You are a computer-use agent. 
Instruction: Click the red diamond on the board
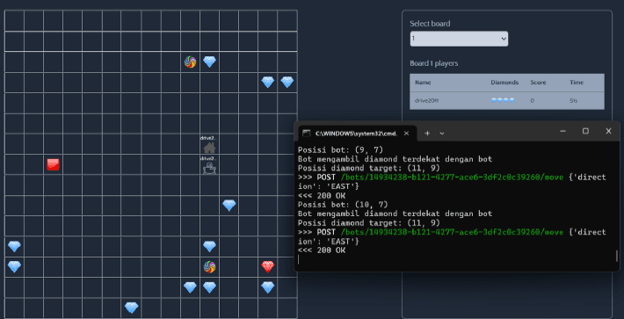pos(268,266)
